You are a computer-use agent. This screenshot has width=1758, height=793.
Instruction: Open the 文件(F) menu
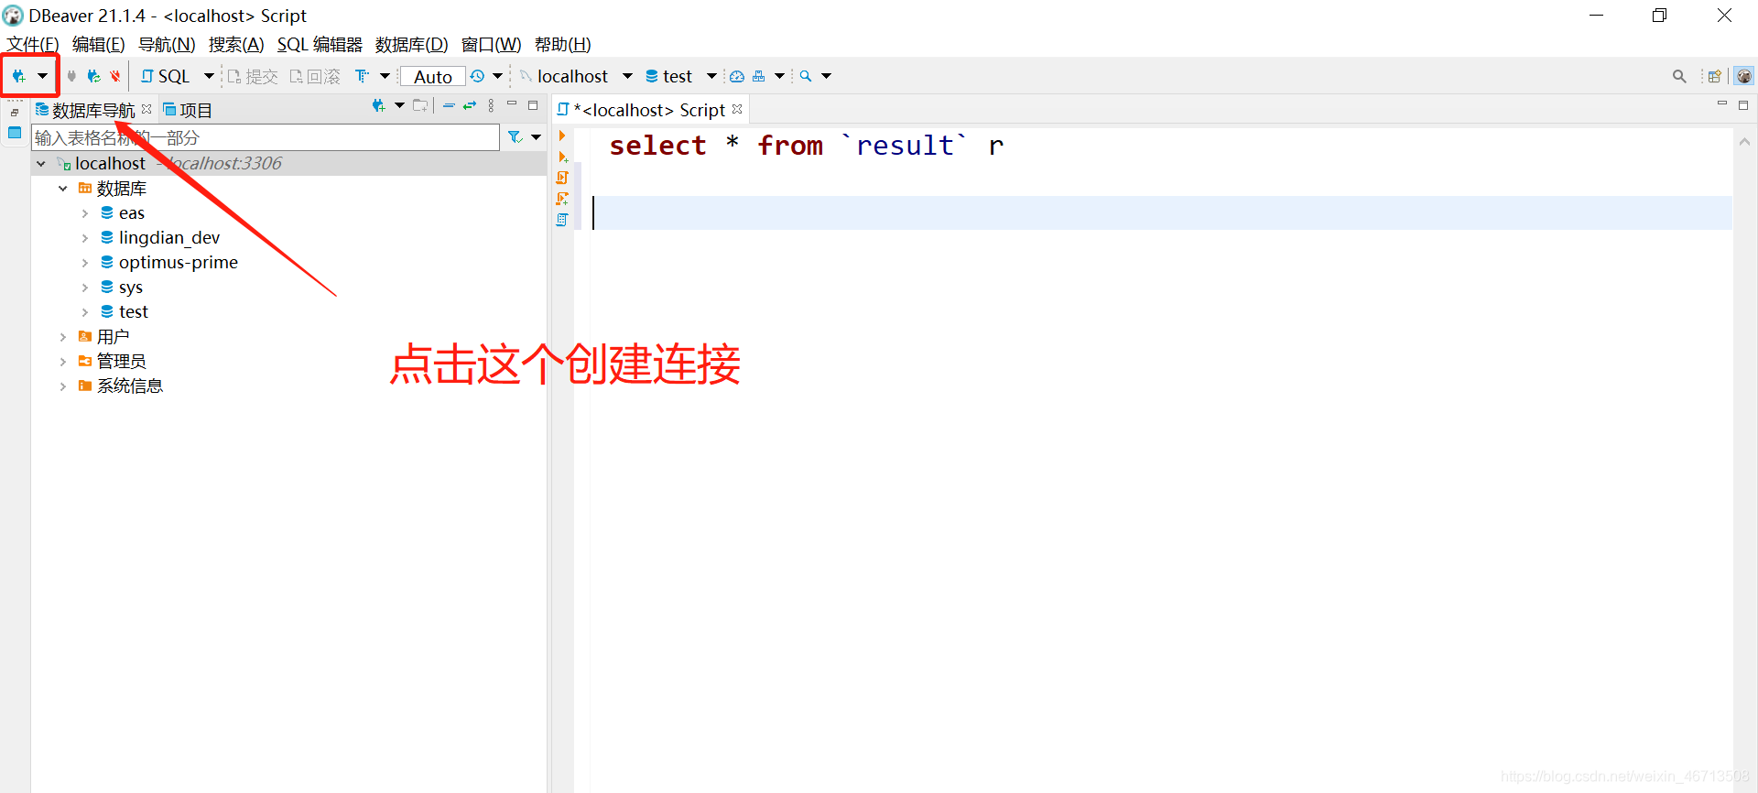(33, 45)
